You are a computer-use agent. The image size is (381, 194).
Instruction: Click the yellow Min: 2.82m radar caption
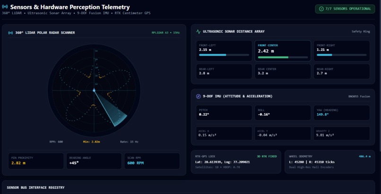[91, 142]
